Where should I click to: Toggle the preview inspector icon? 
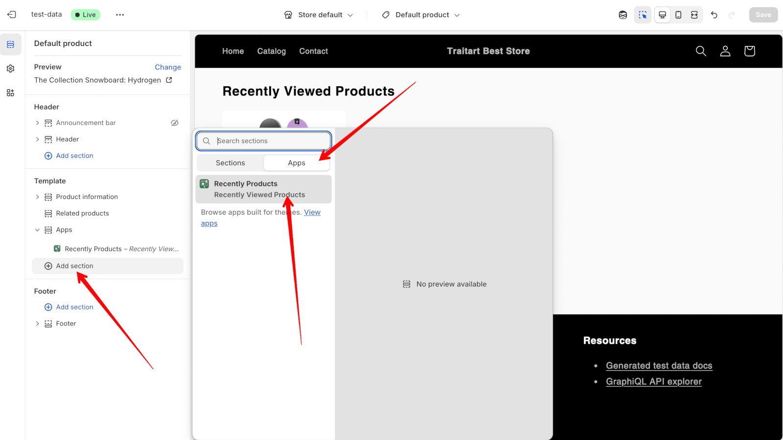pos(643,15)
